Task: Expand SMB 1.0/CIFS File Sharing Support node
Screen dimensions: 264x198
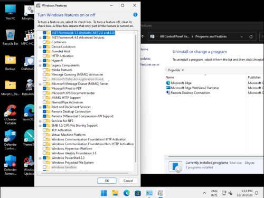Action: click(40, 126)
